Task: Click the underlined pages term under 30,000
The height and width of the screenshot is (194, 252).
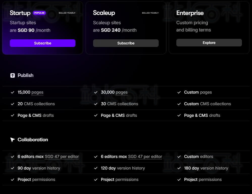Action: (x=122, y=92)
